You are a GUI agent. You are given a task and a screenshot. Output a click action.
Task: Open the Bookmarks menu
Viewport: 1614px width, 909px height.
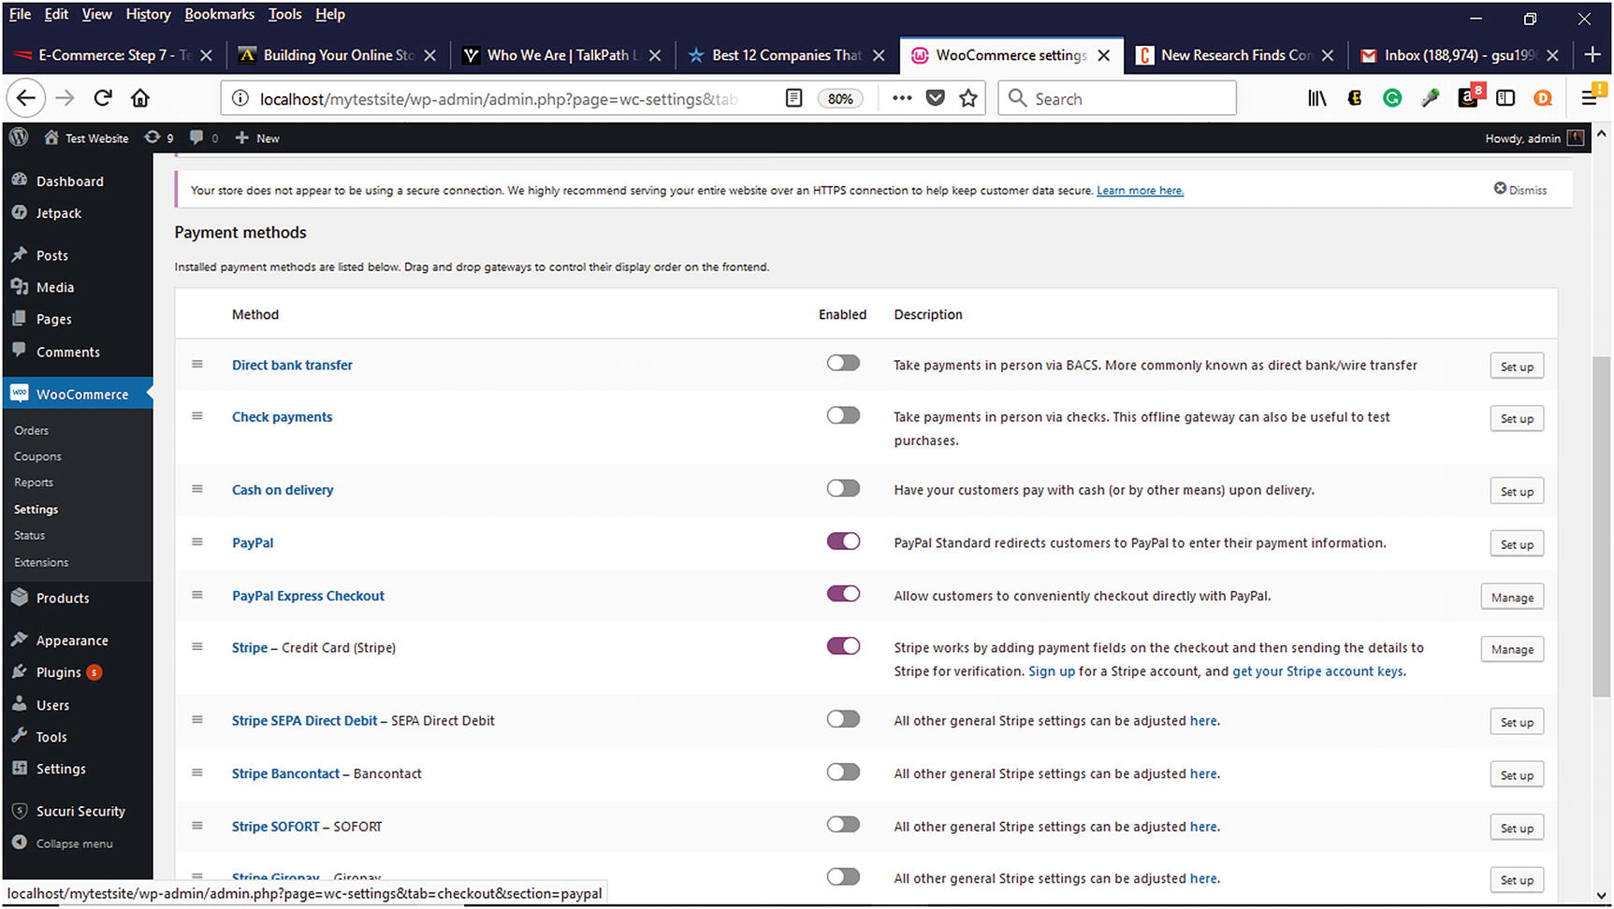[x=219, y=14]
